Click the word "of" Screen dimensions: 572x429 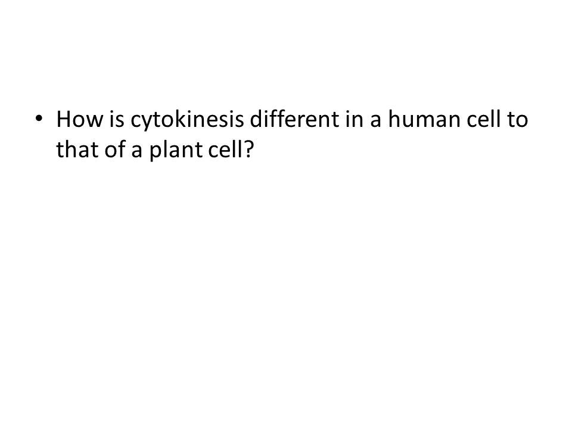coord(114,149)
